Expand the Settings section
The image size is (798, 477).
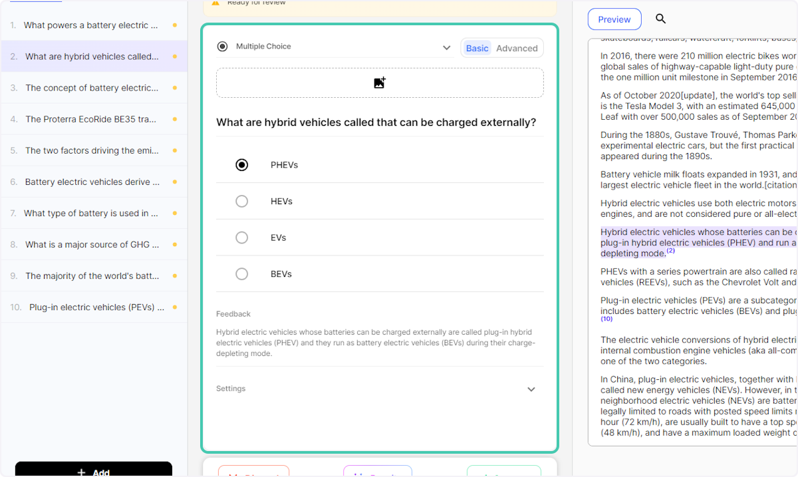coord(531,389)
